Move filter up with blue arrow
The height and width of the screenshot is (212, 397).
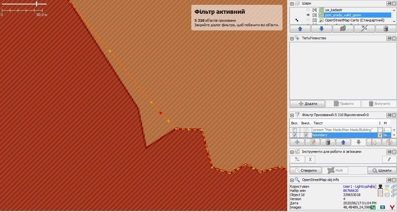(343, 142)
